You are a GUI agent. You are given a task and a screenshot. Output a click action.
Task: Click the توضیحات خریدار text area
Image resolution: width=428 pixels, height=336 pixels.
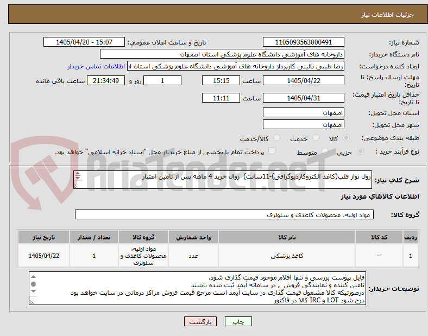tap(197, 288)
